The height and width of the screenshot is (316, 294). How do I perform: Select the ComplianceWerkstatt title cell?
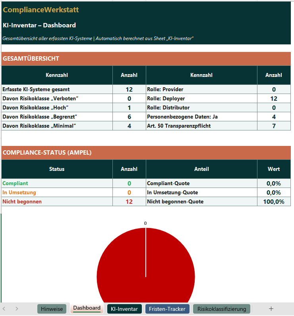41,10
